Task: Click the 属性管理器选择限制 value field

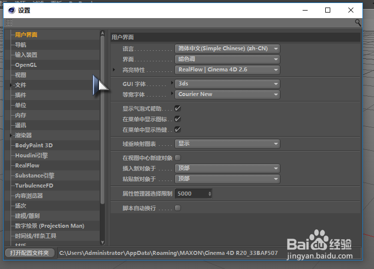Action: tap(192, 194)
